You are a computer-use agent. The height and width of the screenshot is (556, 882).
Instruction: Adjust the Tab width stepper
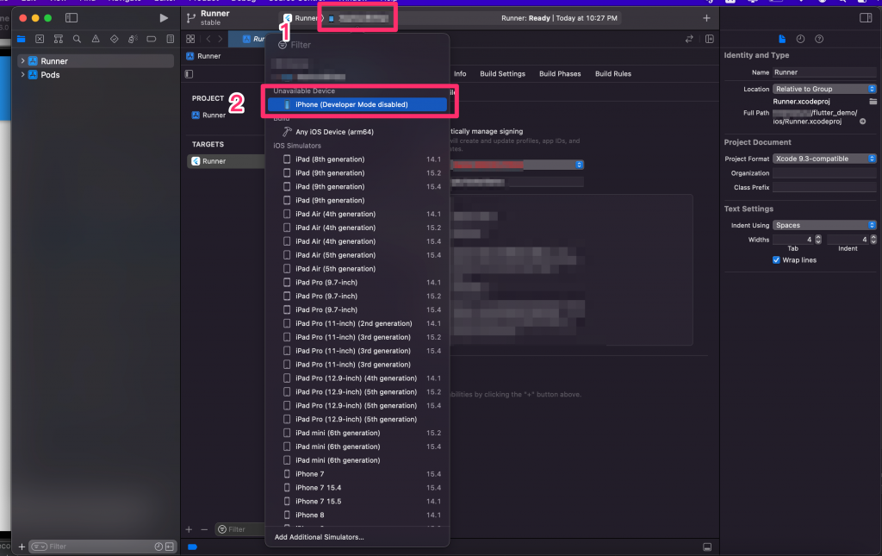(x=818, y=240)
